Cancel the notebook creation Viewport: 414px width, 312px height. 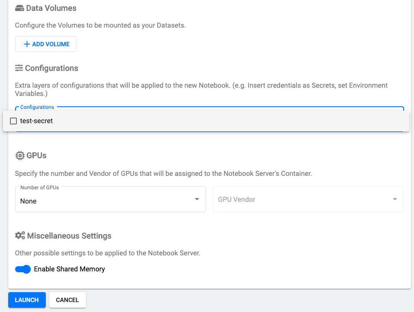coord(67,300)
